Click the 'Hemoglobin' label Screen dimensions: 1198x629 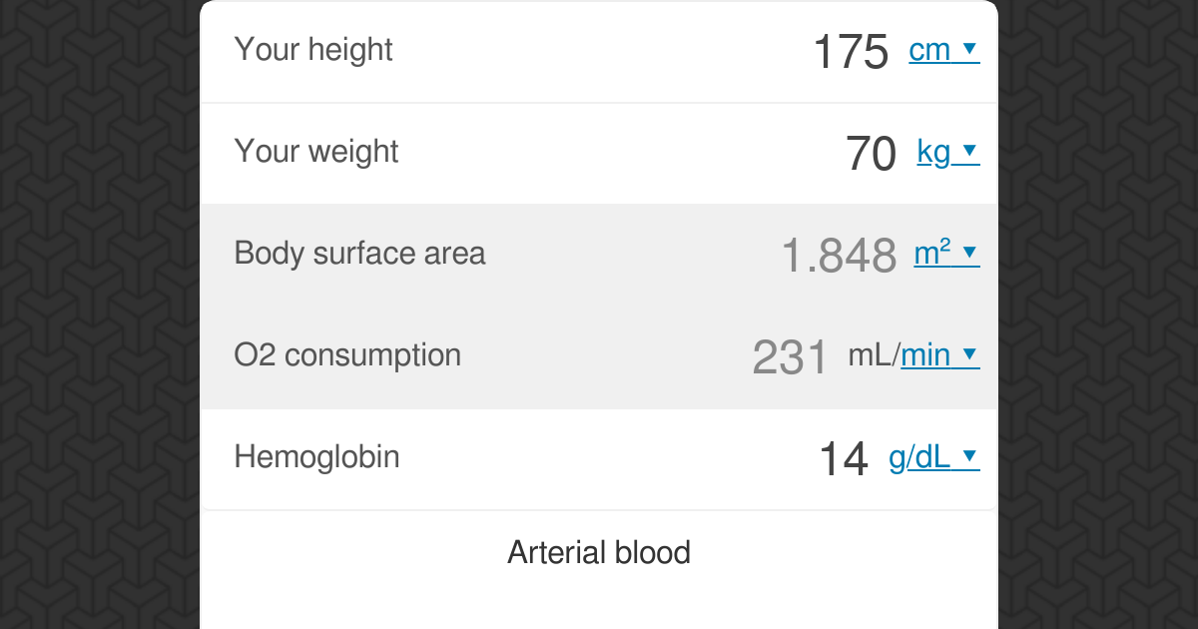pos(316,456)
